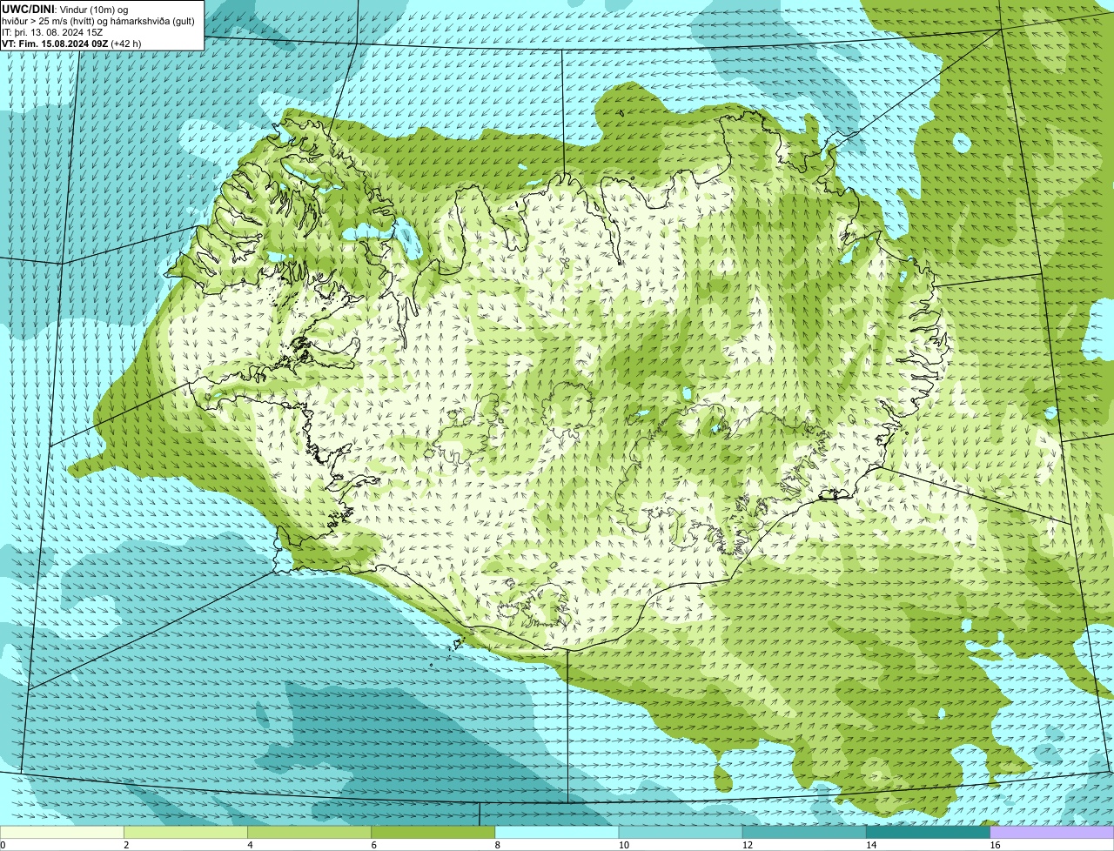Click the 10–12 m/s light teal legend swatch
This screenshot has height=851, width=1114.
[681, 832]
